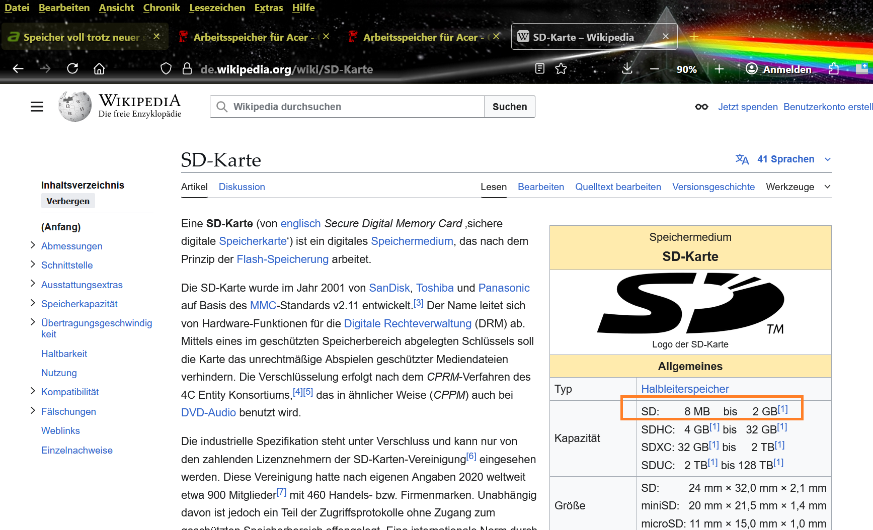Open the Datei menu
Viewport: 873px width, 530px height.
(17, 8)
